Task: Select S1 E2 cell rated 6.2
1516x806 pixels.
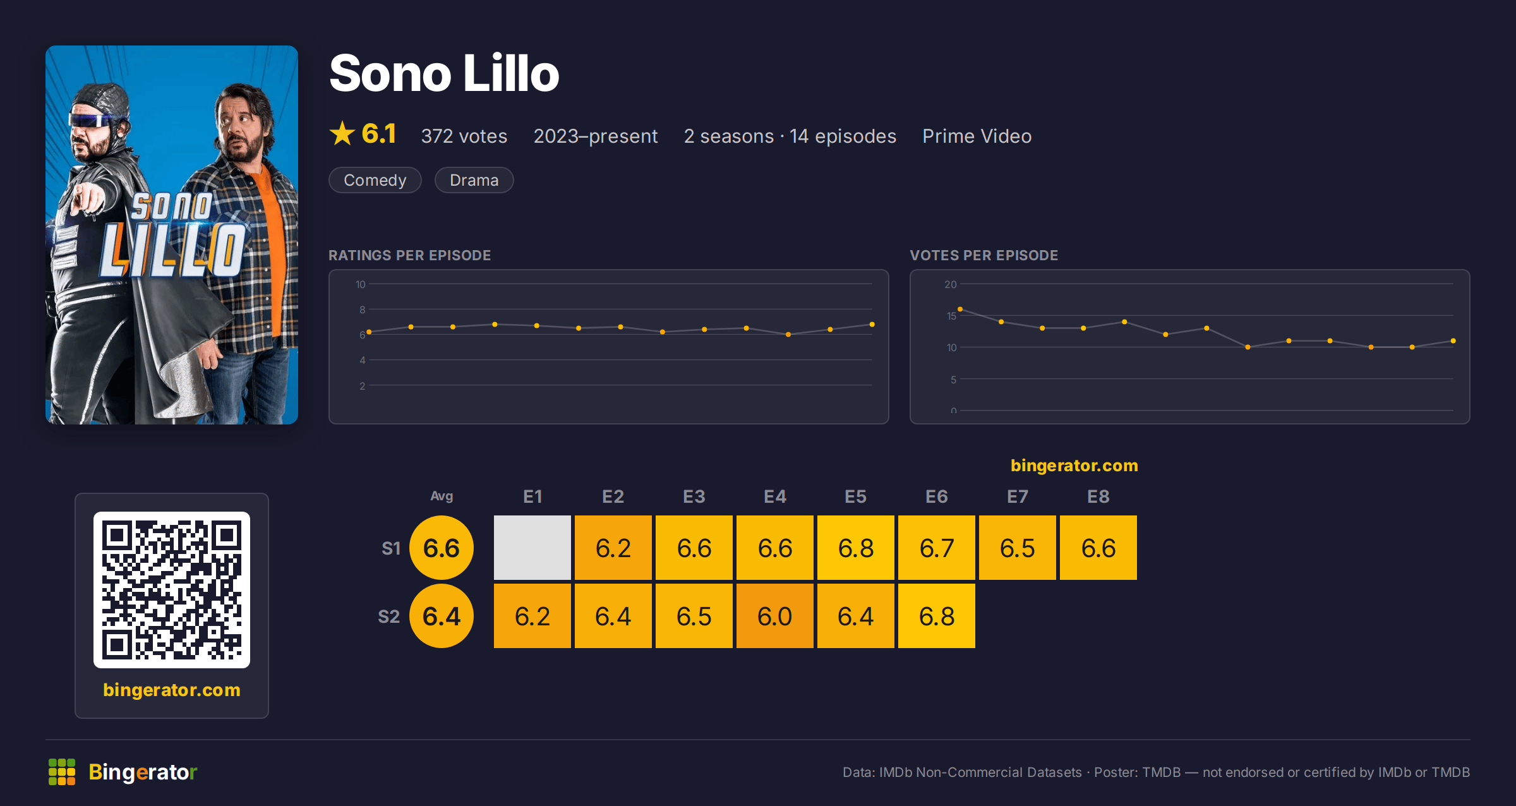Action: [x=613, y=548]
